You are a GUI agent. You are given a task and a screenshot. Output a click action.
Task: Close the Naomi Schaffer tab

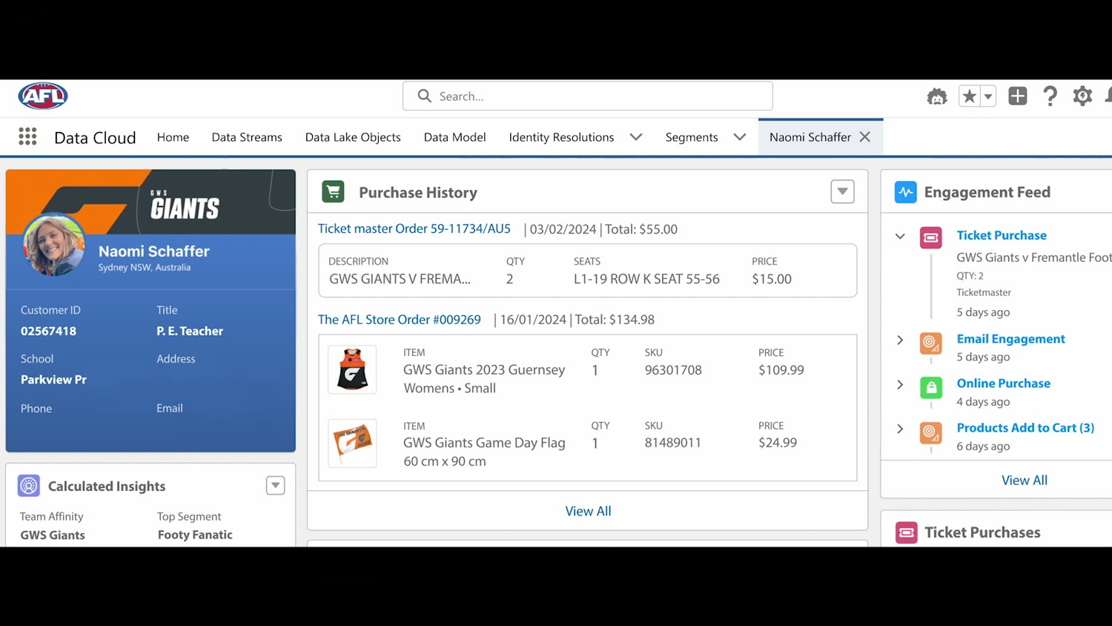pyautogui.click(x=864, y=136)
